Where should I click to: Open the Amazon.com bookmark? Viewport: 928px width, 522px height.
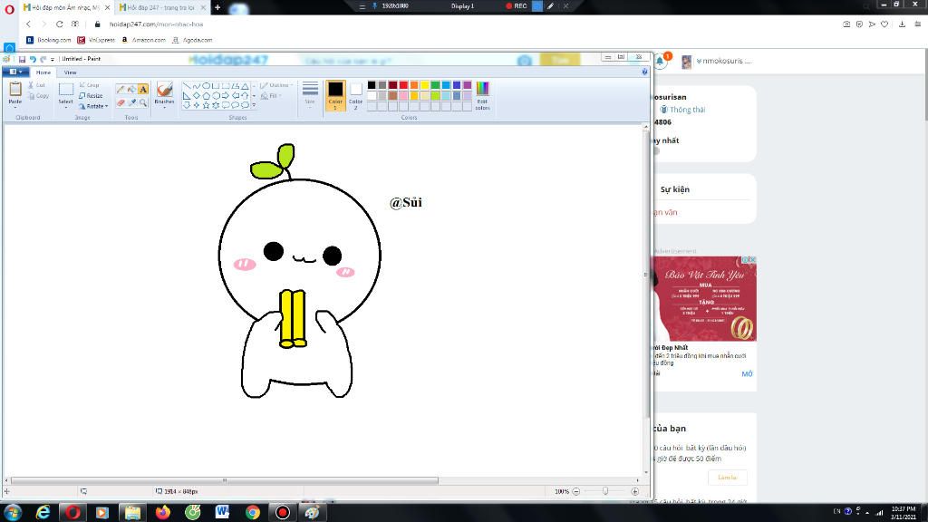pos(144,40)
